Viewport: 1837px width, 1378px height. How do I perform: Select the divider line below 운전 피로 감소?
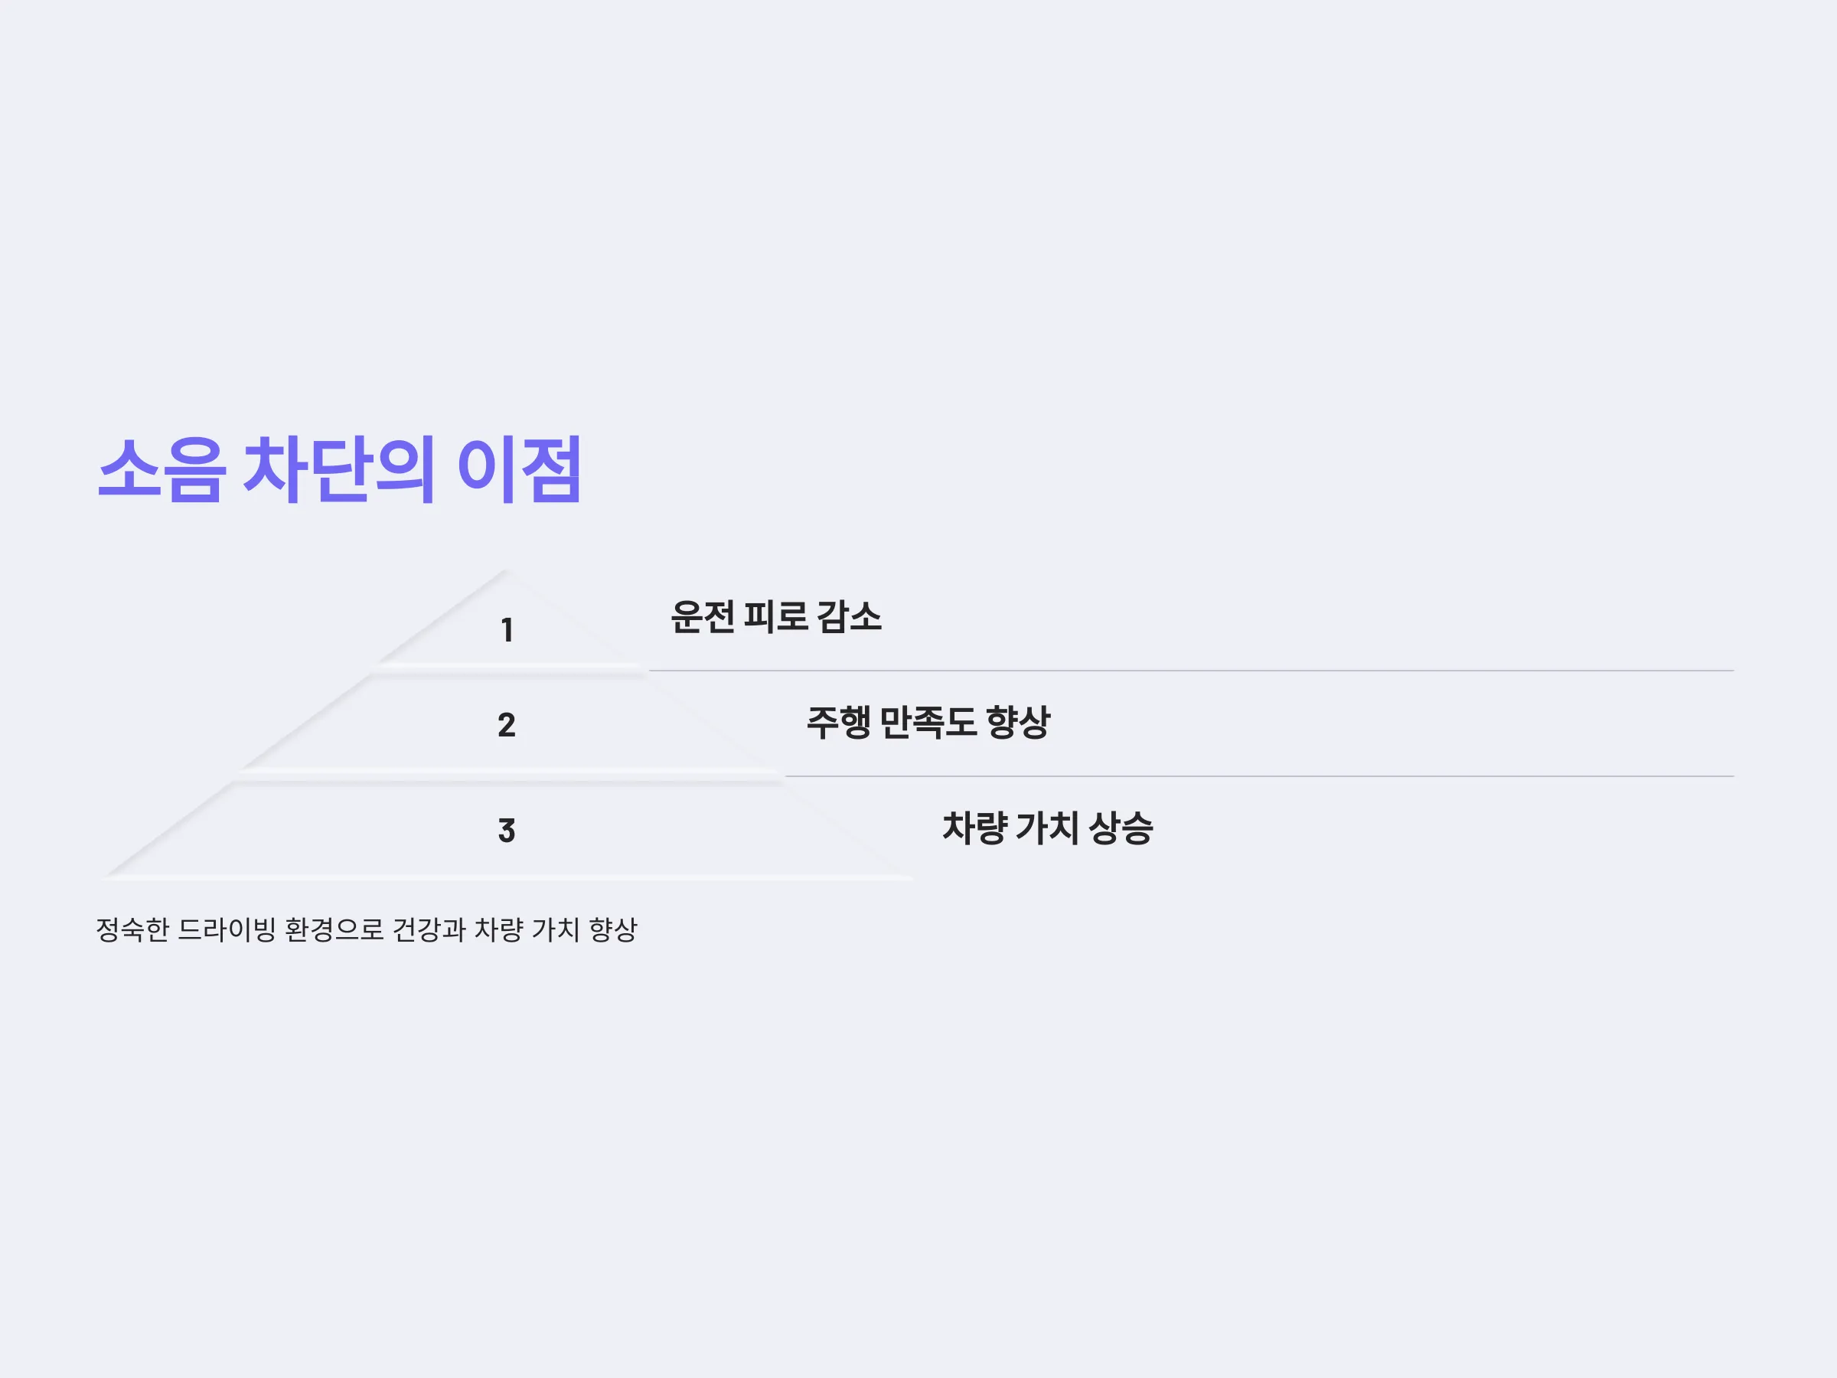[1191, 671]
